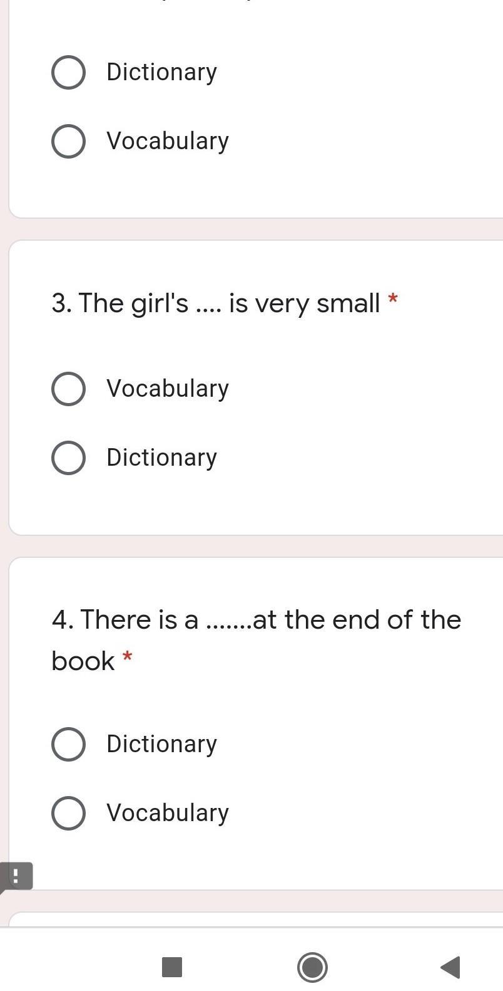
Task: Select Vocabulary radio circle for question 3
Action: point(69,389)
